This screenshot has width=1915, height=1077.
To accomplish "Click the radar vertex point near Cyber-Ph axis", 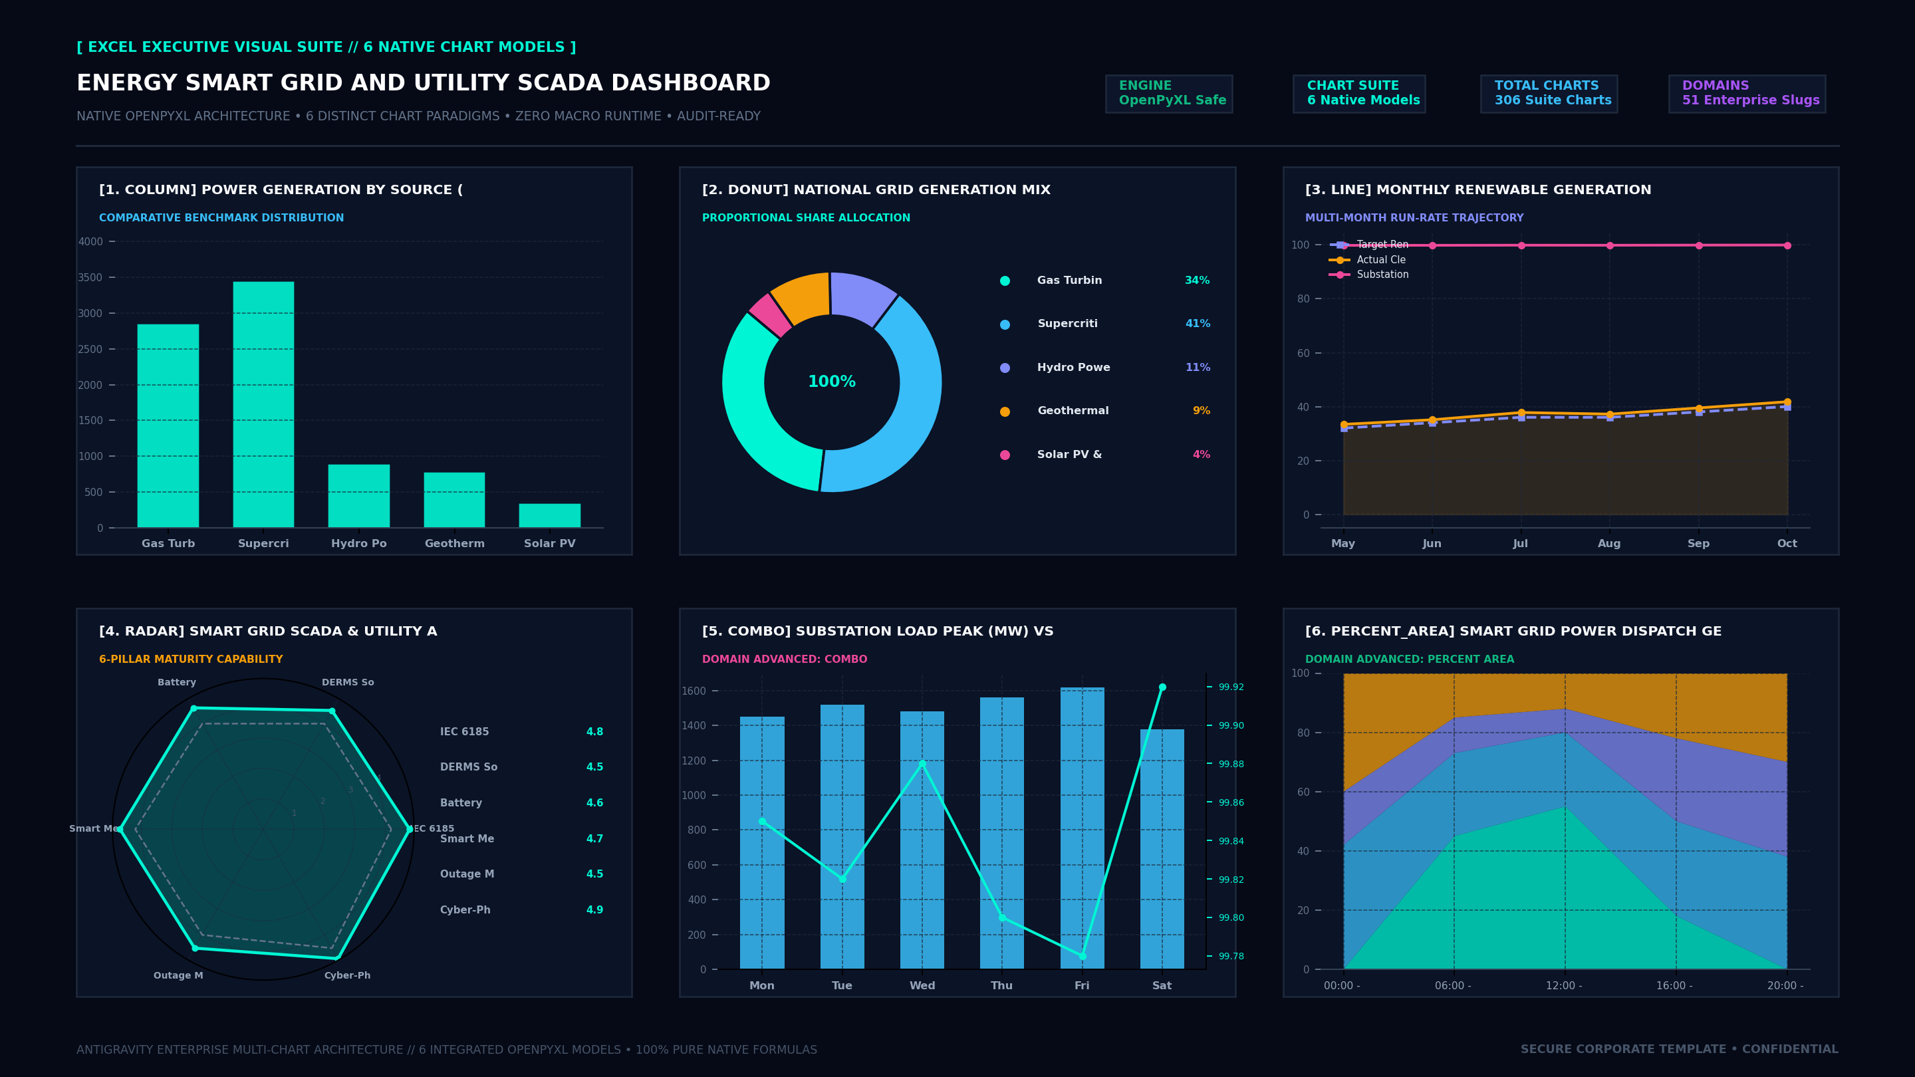I will [338, 958].
